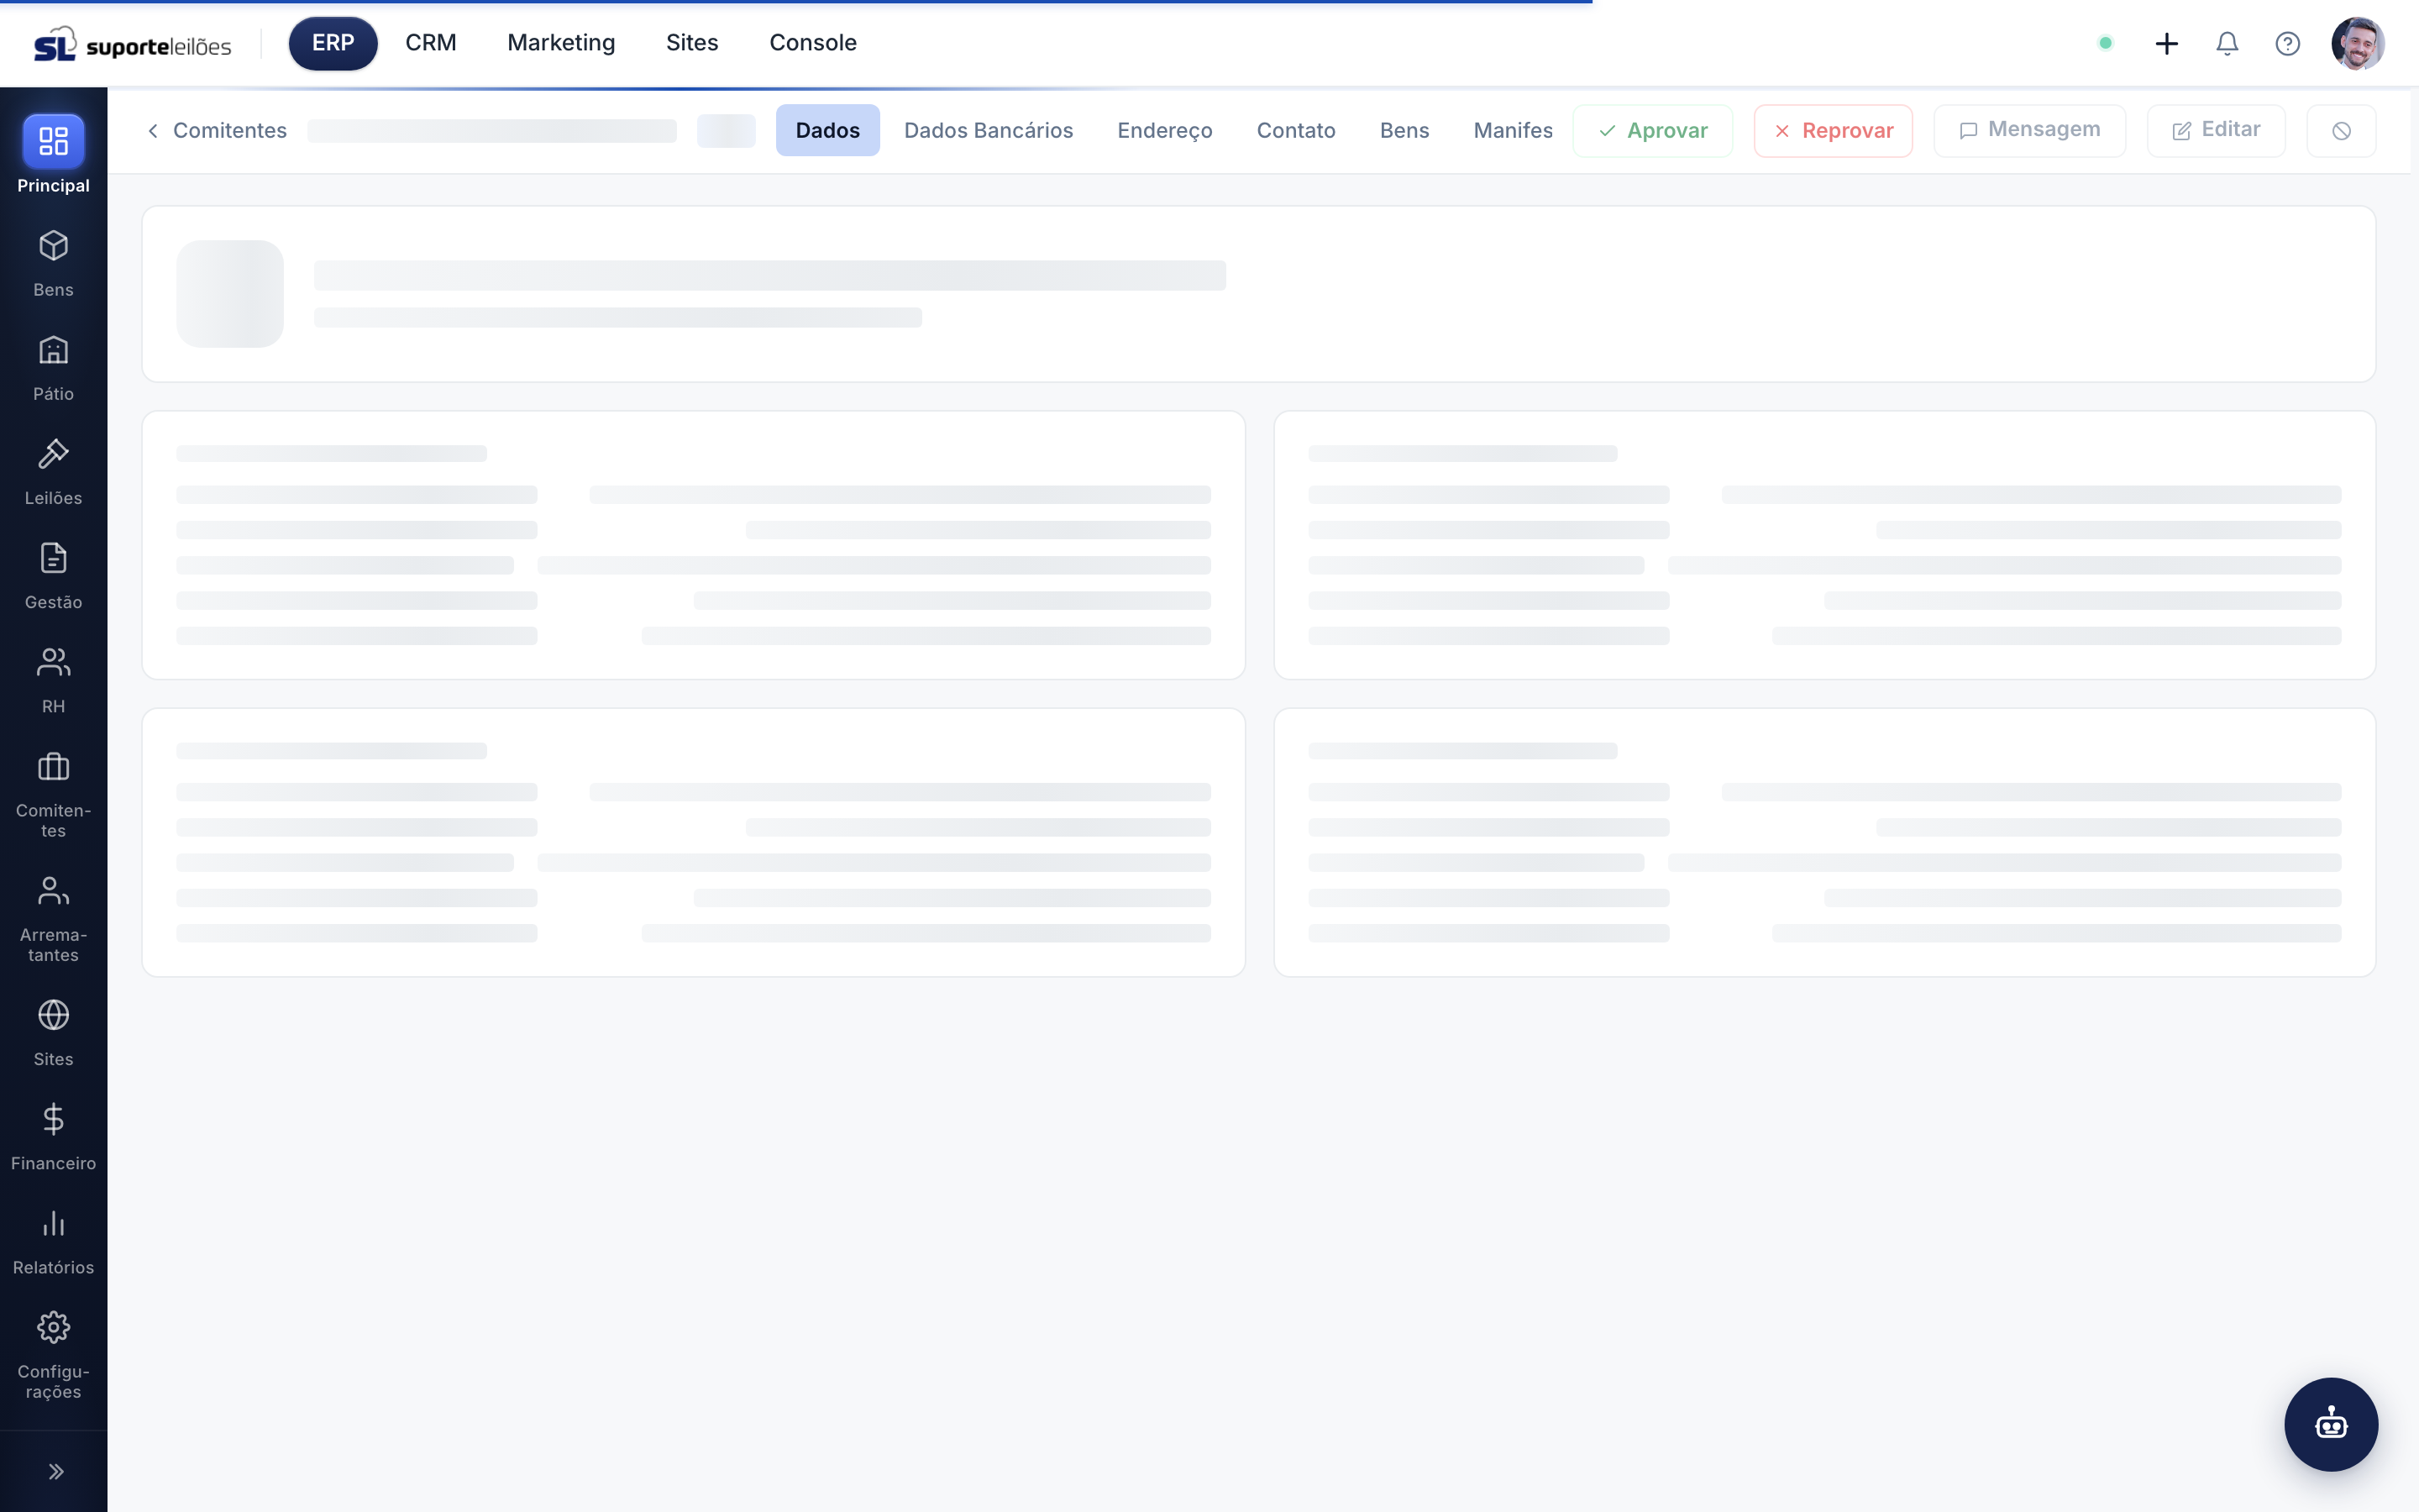This screenshot has height=1512, width=2419.
Task: Open Leilões gavel icon
Action: pyautogui.click(x=53, y=454)
